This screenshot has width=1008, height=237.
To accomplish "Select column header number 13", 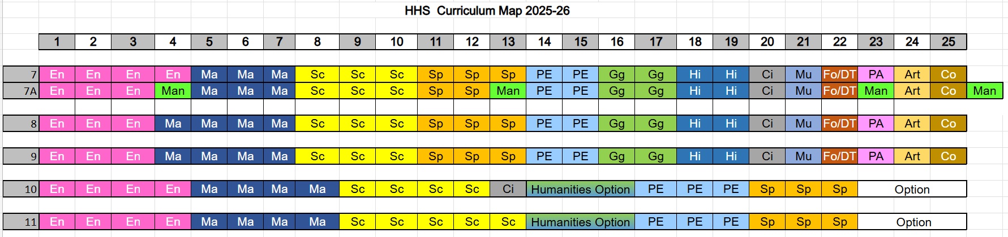I will point(508,42).
